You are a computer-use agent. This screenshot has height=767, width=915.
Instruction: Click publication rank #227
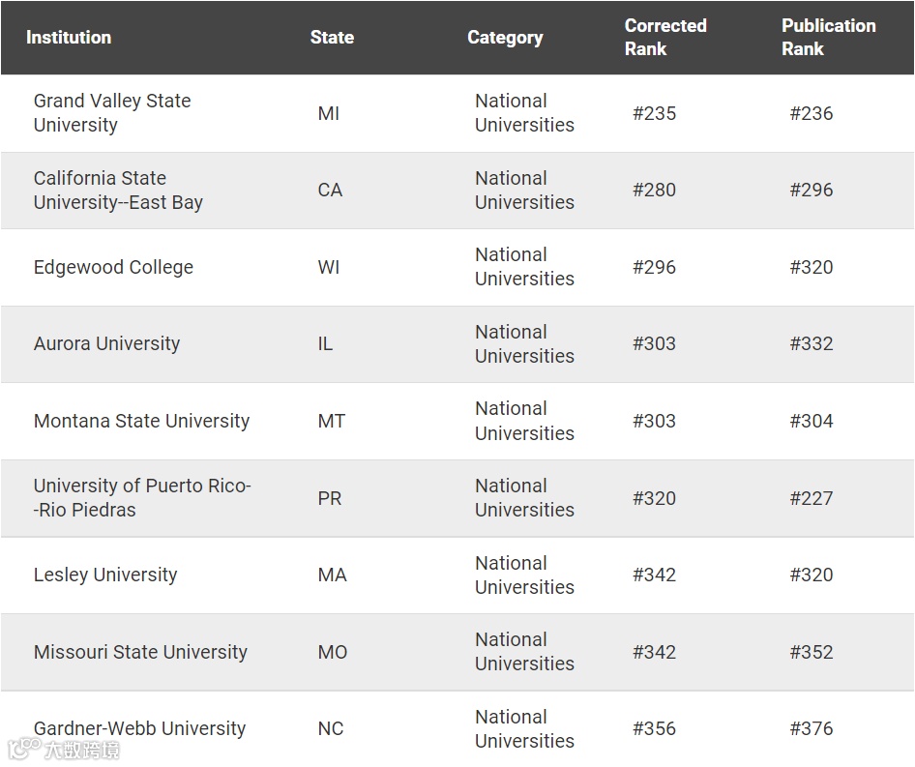click(811, 499)
